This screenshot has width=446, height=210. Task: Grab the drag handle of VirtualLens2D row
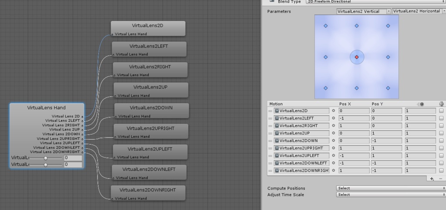point(270,111)
